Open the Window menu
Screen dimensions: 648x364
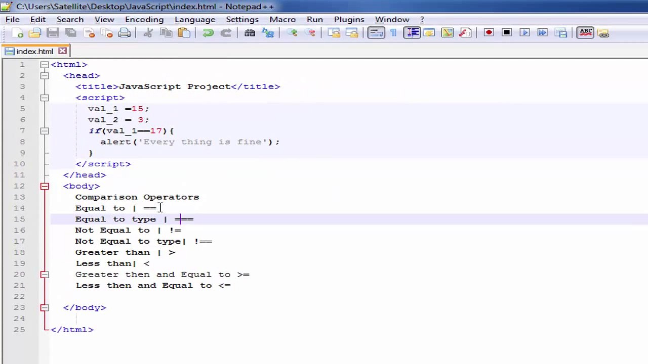(392, 19)
